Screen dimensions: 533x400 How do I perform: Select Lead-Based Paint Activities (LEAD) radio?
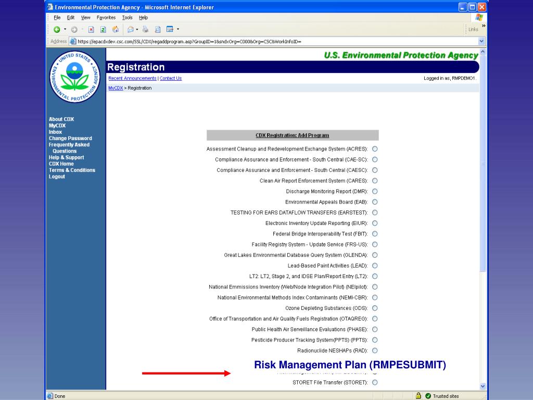375,266
